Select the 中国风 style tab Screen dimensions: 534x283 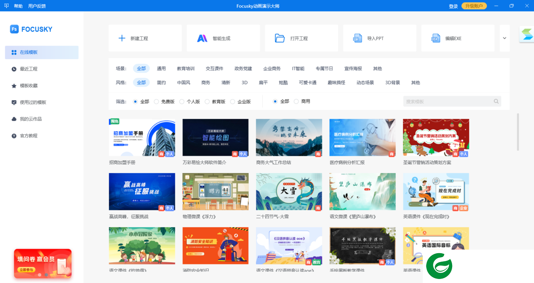[x=183, y=83]
